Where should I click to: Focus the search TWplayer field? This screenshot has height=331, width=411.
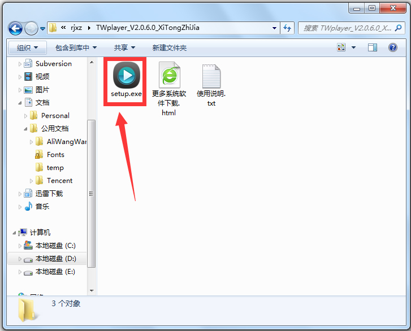pos(351,28)
